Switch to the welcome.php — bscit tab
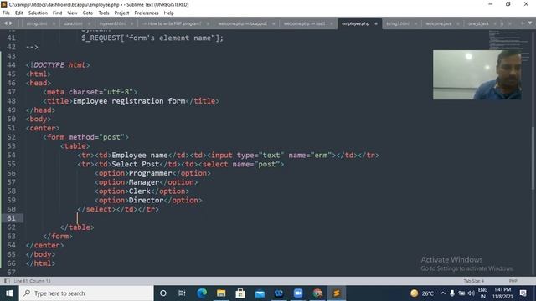The width and height of the screenshot is (536, 301). pos(304,23)
